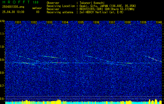The width and height of the screenshot is (164, 104).
Task: Click the 0.6 kHz frequency label
Action: pyautogui.click(x=2, y=99)
